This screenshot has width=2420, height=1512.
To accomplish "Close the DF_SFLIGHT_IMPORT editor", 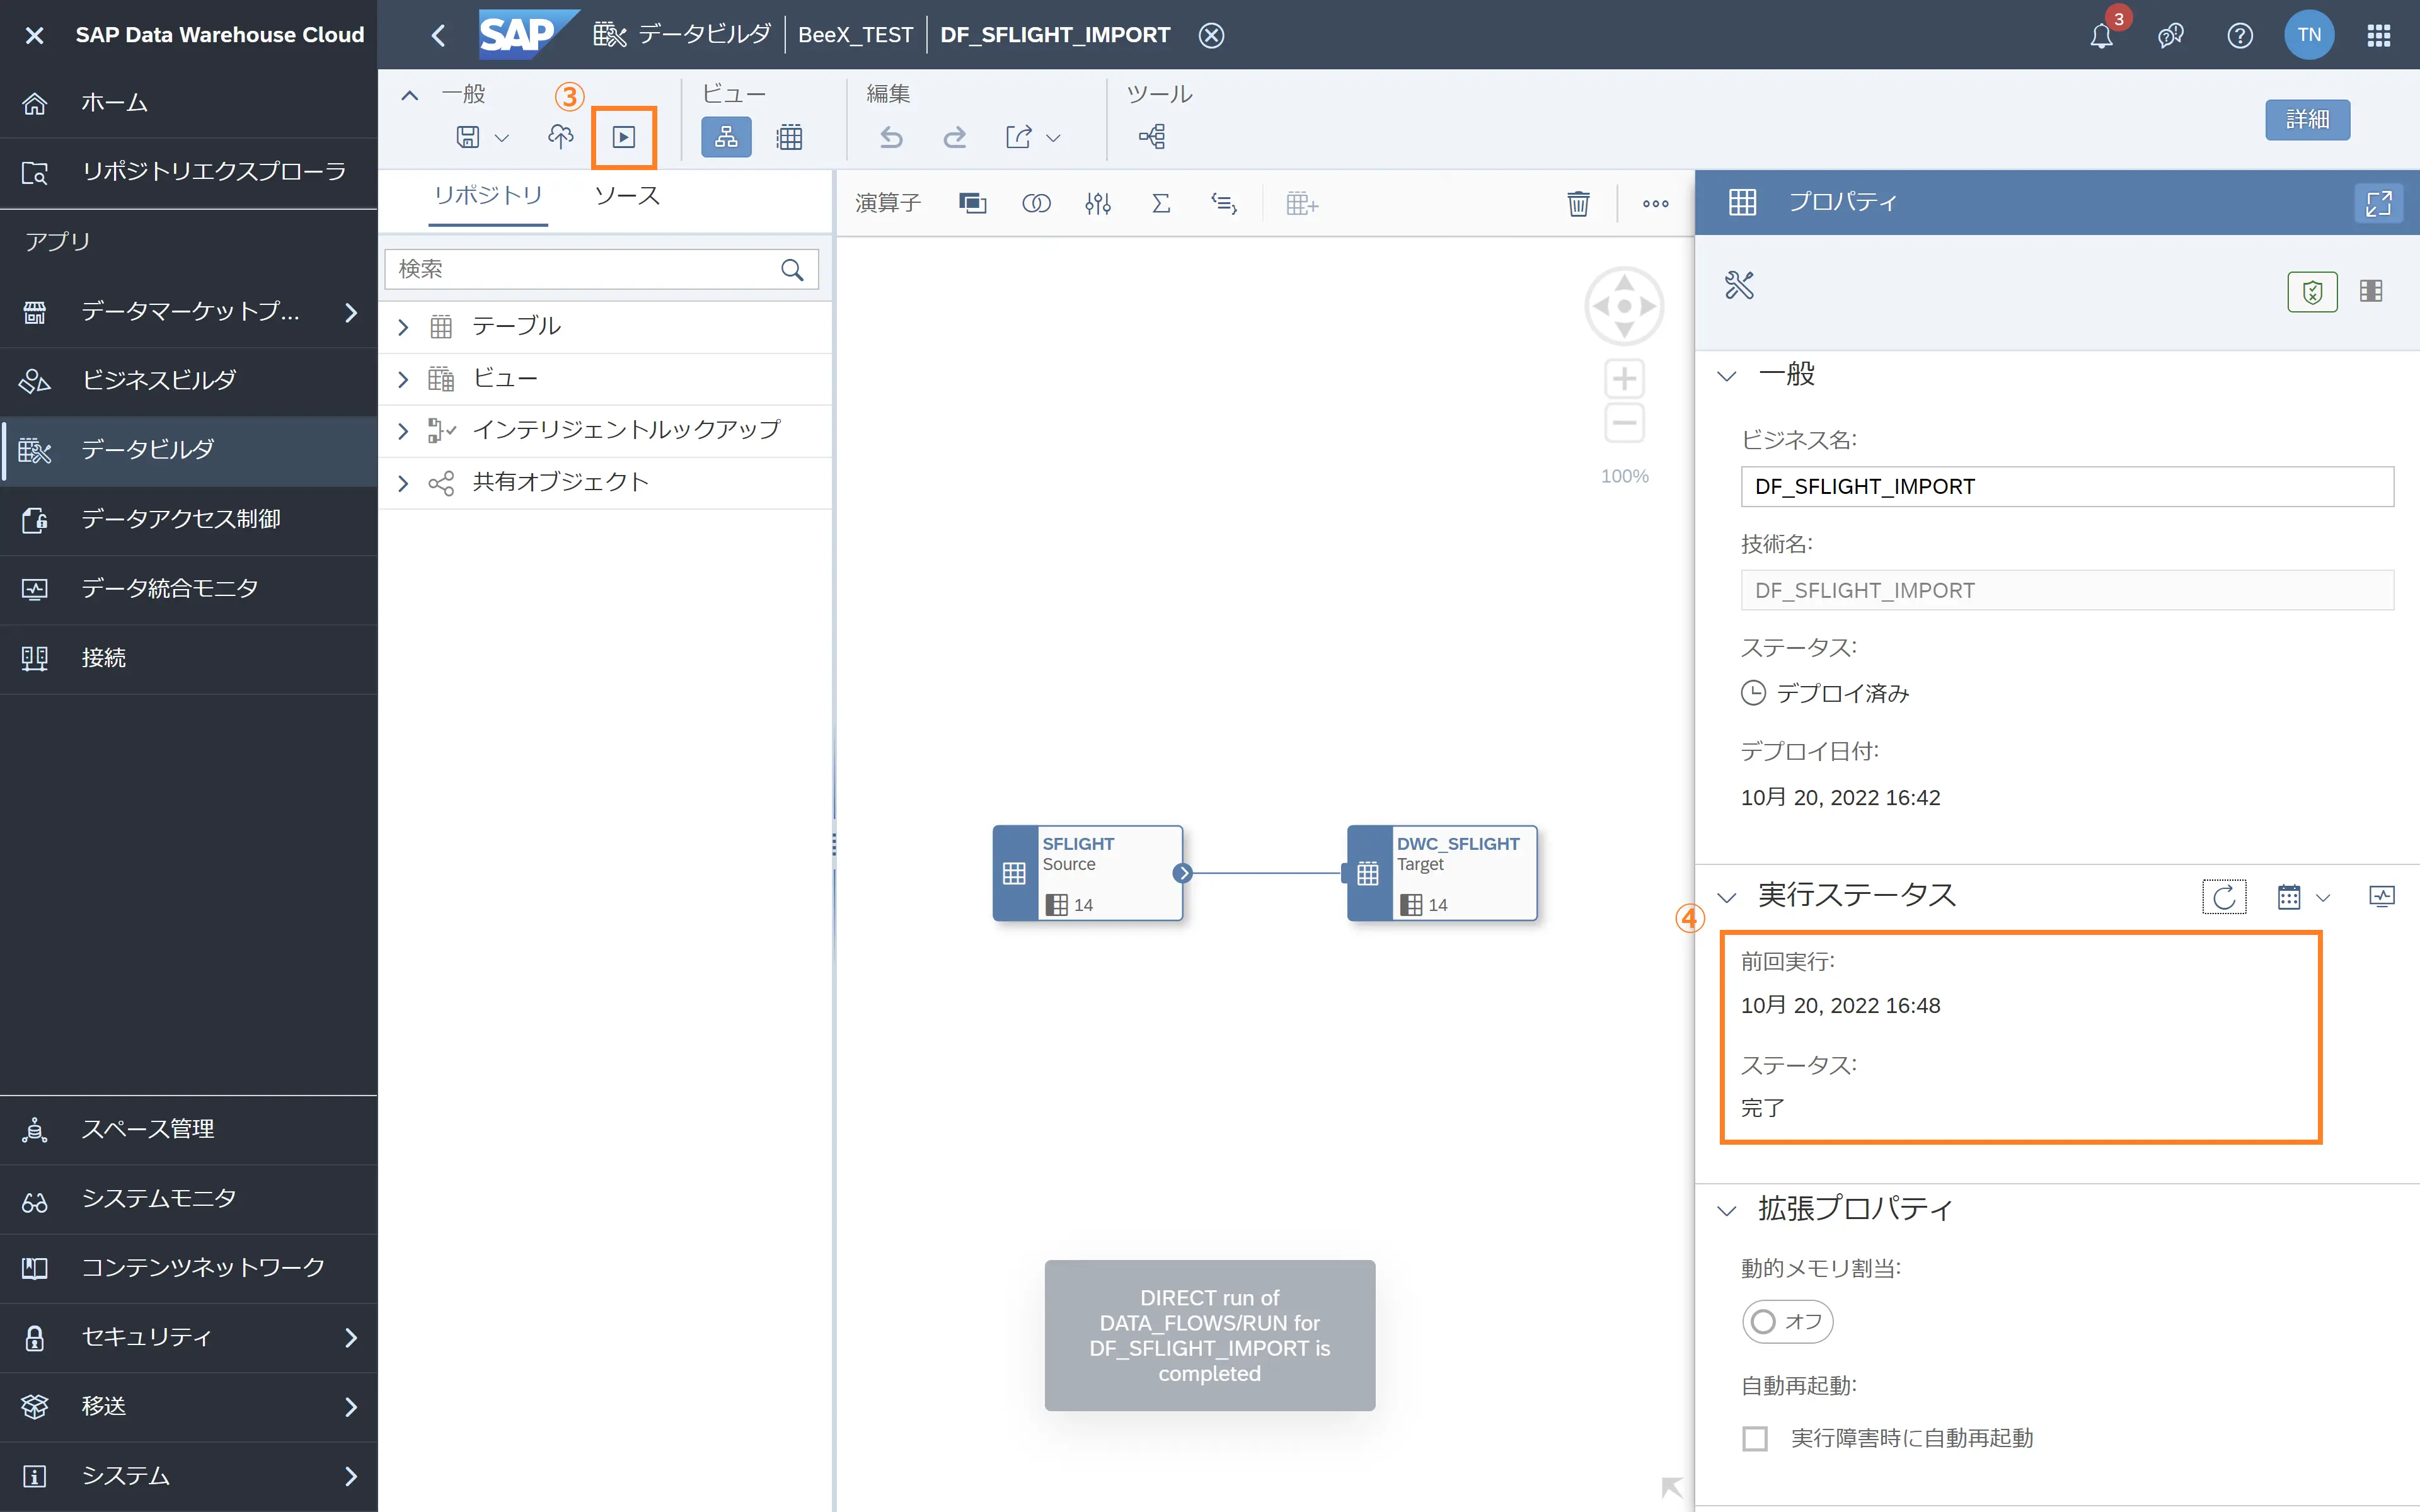I will (x=1211, y=36).
